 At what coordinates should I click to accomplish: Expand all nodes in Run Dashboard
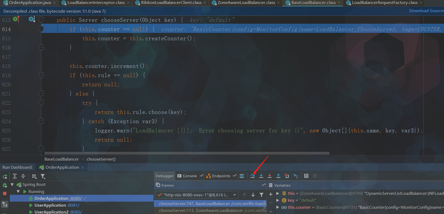15,176
